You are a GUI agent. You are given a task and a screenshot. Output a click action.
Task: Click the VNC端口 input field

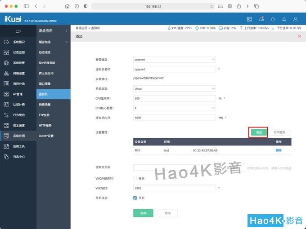(175, 188)
